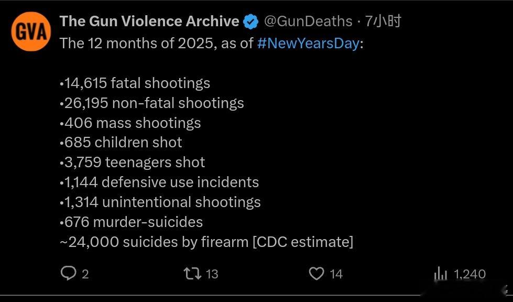513x302 pixels.
Task: Click the GVA orange profile avatar
Action: point(31,31)
